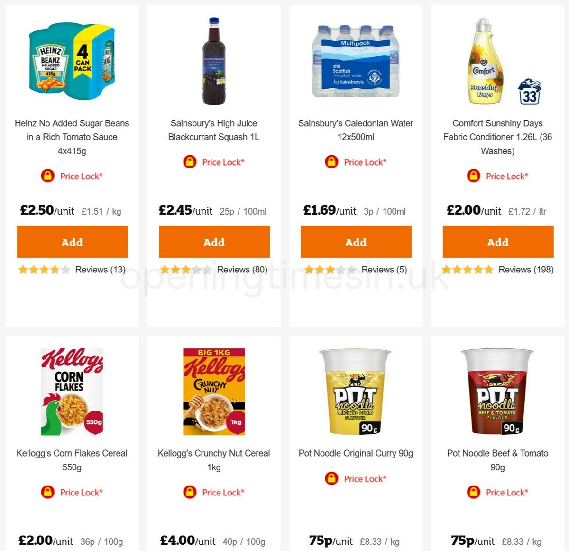Click the Price Lock icon on Corn Flakes
The width and height of the screenshot is (569, 551).
pos(48,492)
